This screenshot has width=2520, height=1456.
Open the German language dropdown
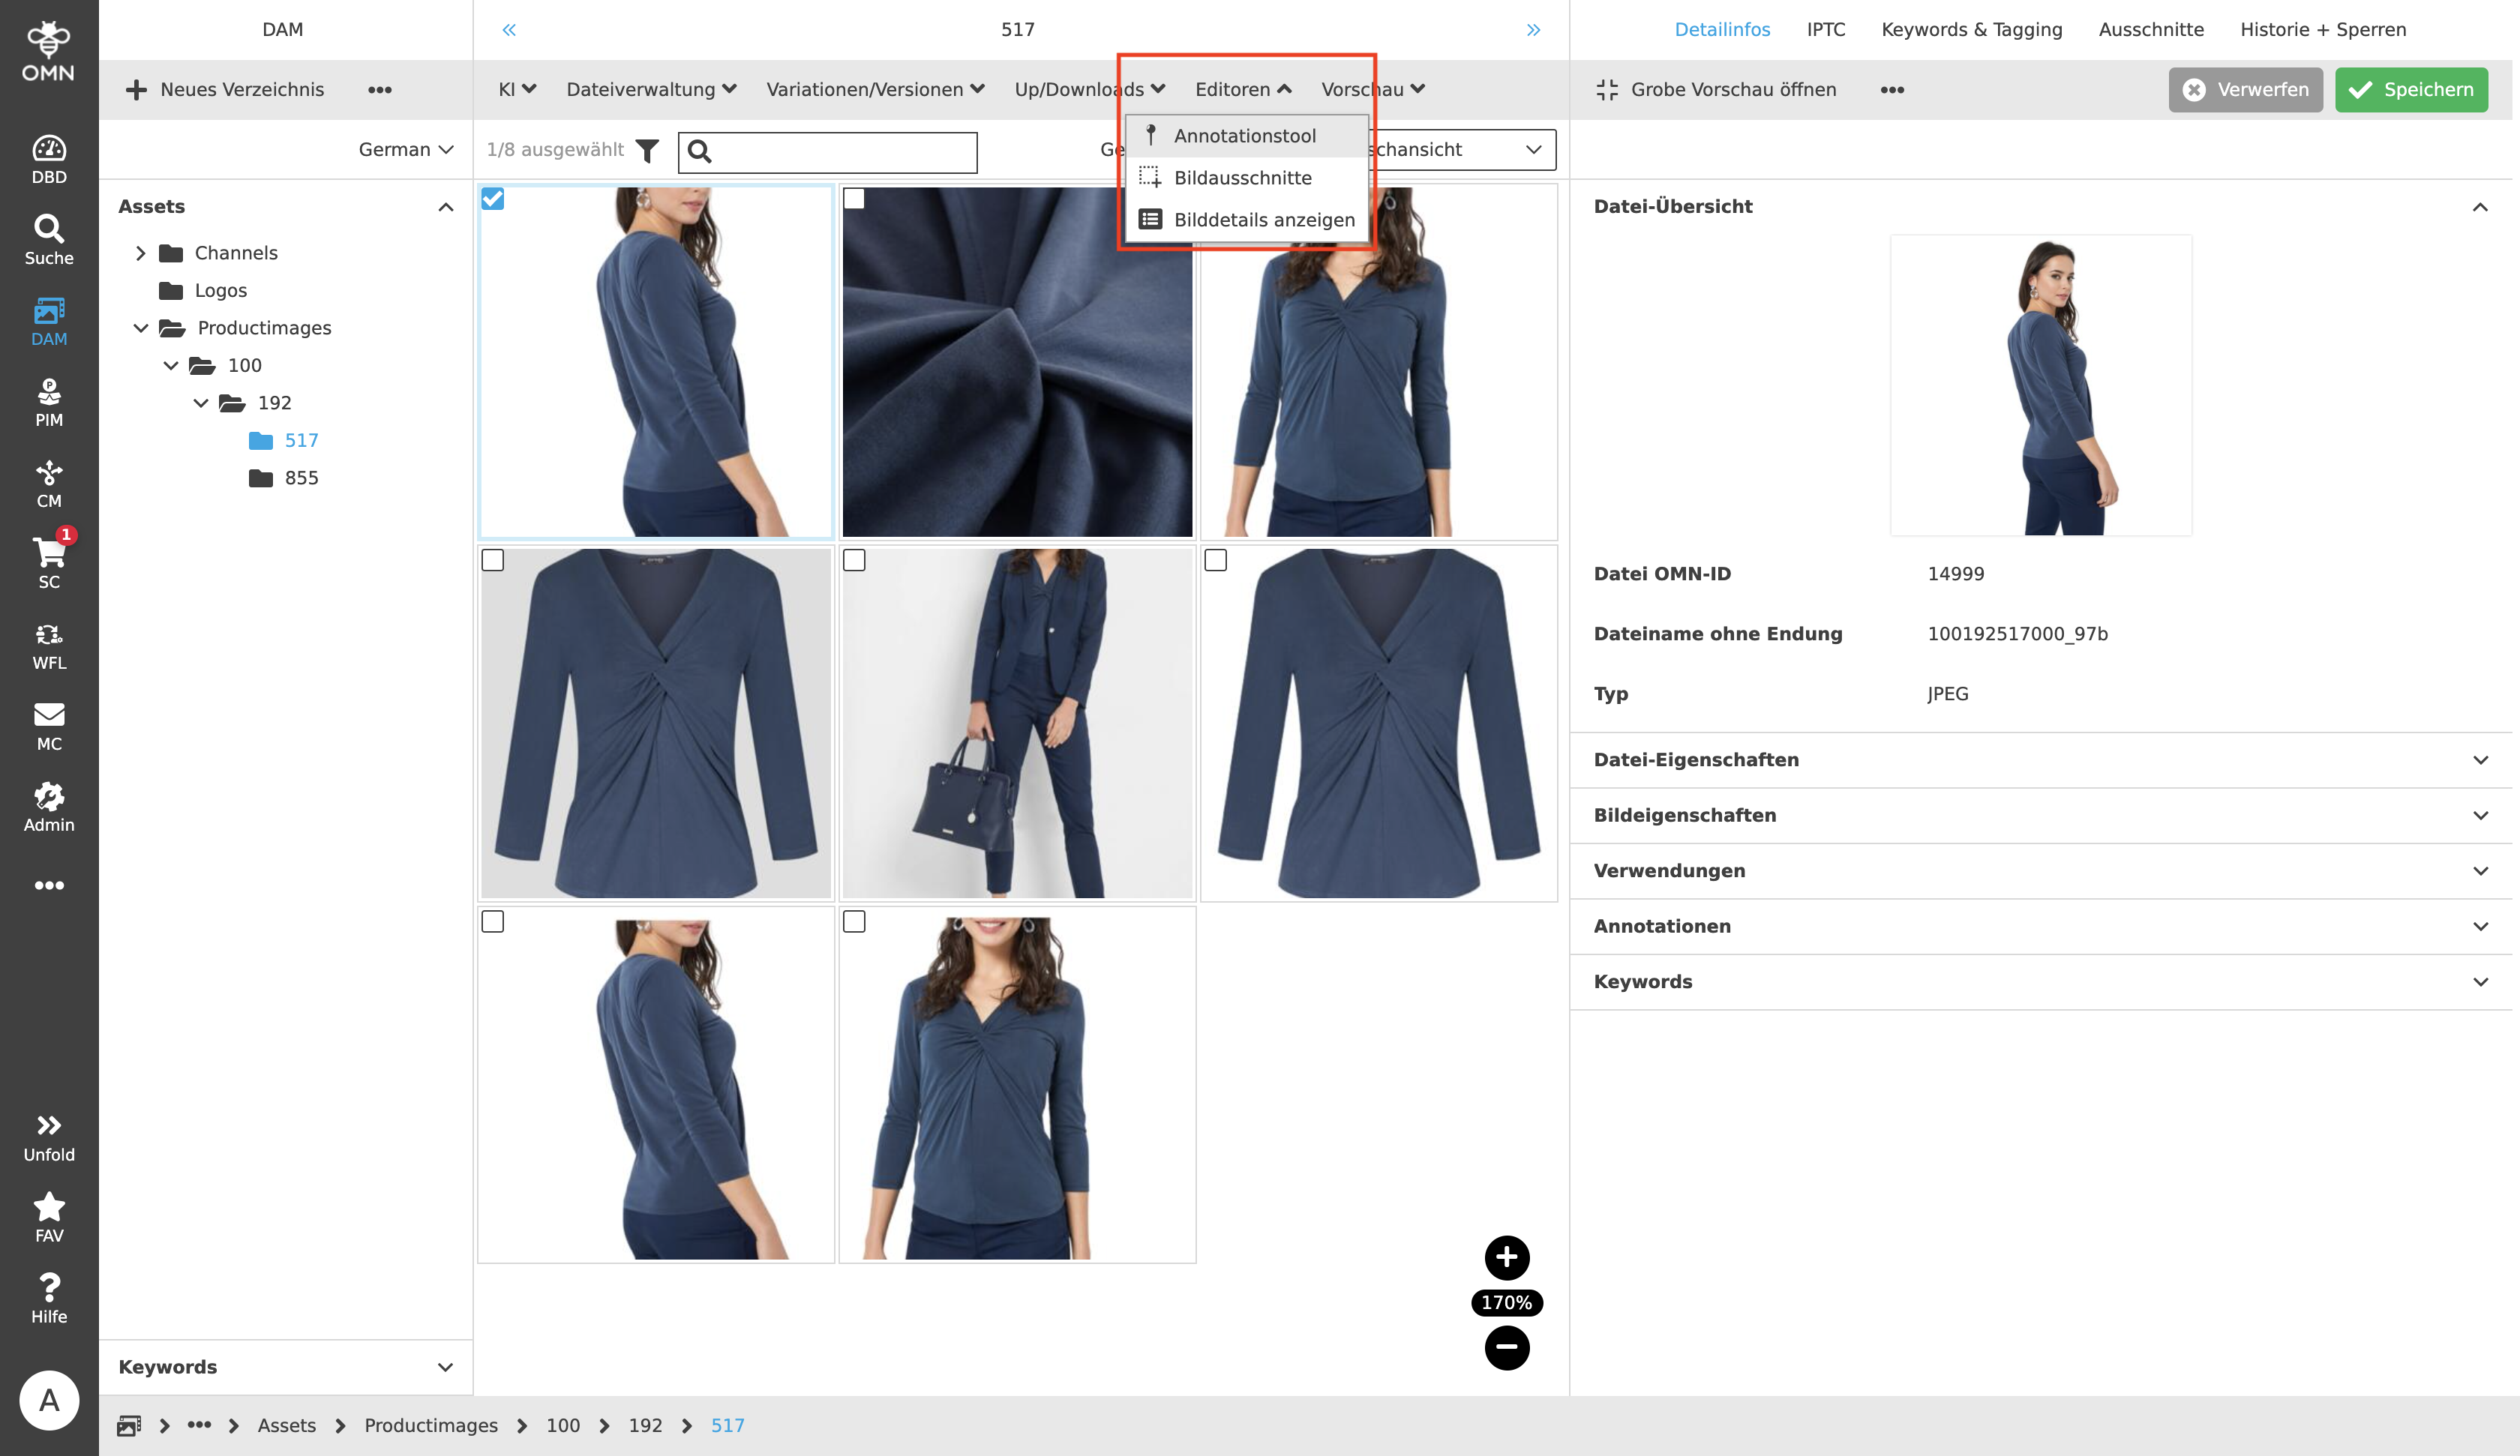pyautogui.click(x=404, y=148)
